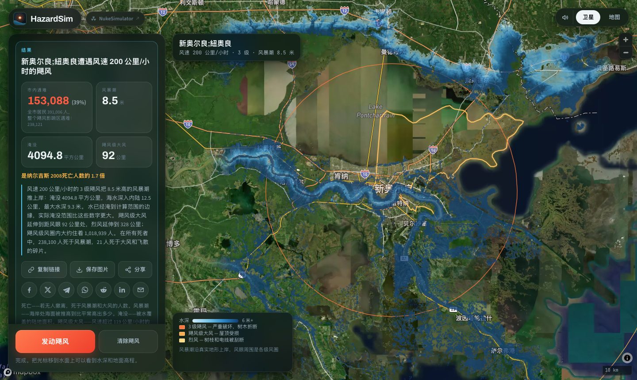Mute the sound with the speaker icon
Screen dimensions: 637x380
click(x=565, y=17)
